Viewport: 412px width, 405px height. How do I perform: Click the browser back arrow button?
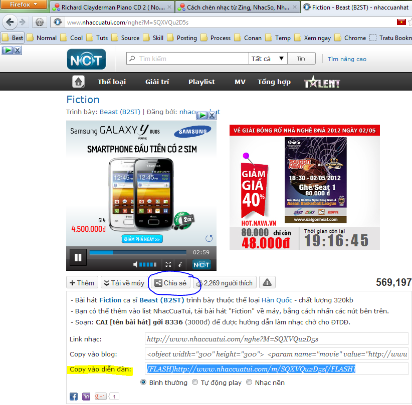pyautogui.click(x=10, y=22)
